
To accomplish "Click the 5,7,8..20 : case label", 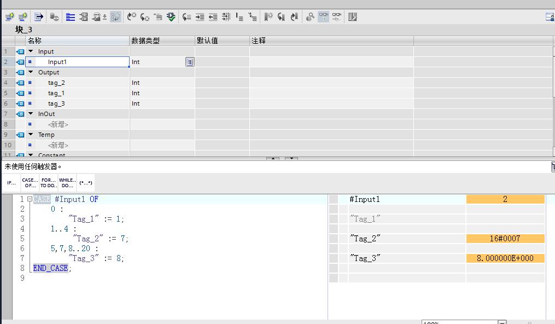I will pos(74,248).
